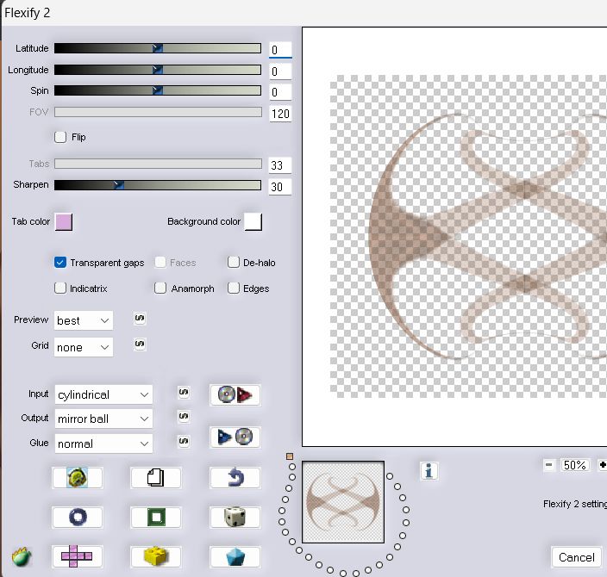Image resolution: width=607 pixels, height=577 pixels.
Task: Open the blue info icon
Action: pyautogui.click(x=429, y=470)
